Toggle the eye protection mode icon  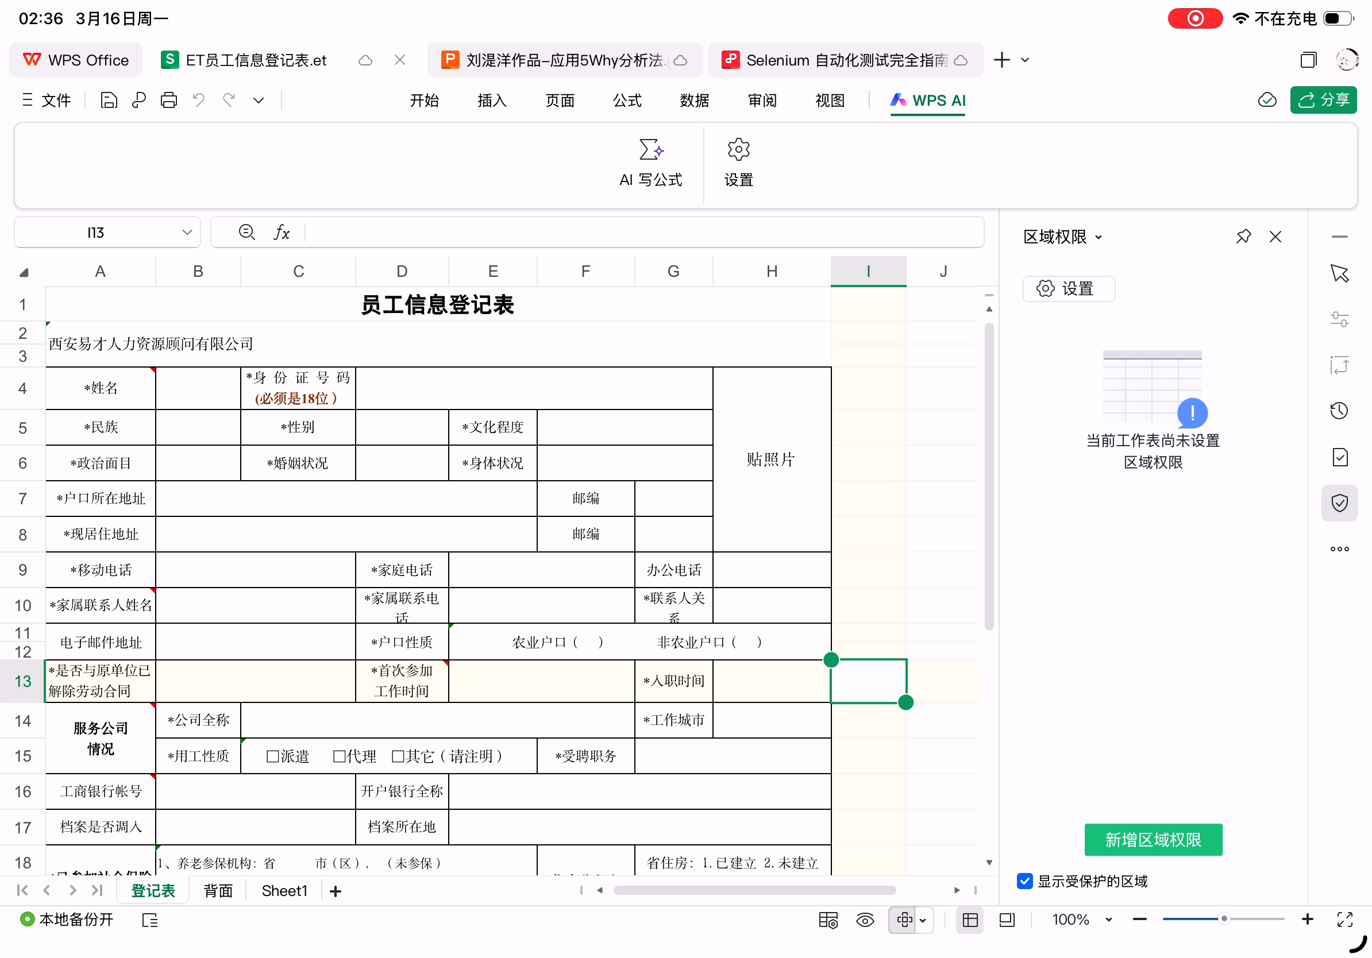[865, 920]
